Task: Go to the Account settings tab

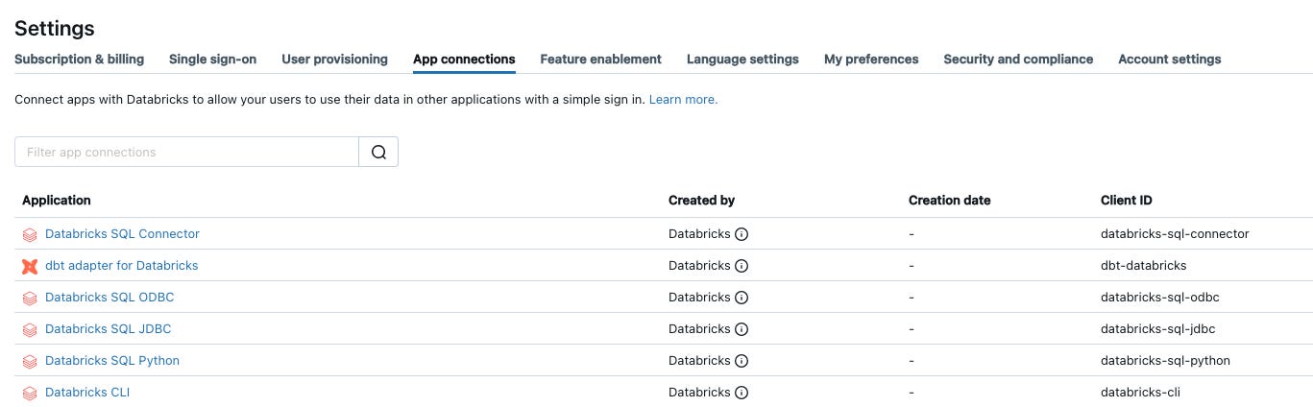Action: click(1170, 60)
